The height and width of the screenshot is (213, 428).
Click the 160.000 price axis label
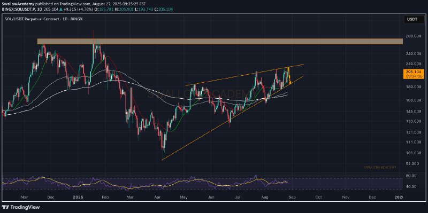tap(414, 100)
